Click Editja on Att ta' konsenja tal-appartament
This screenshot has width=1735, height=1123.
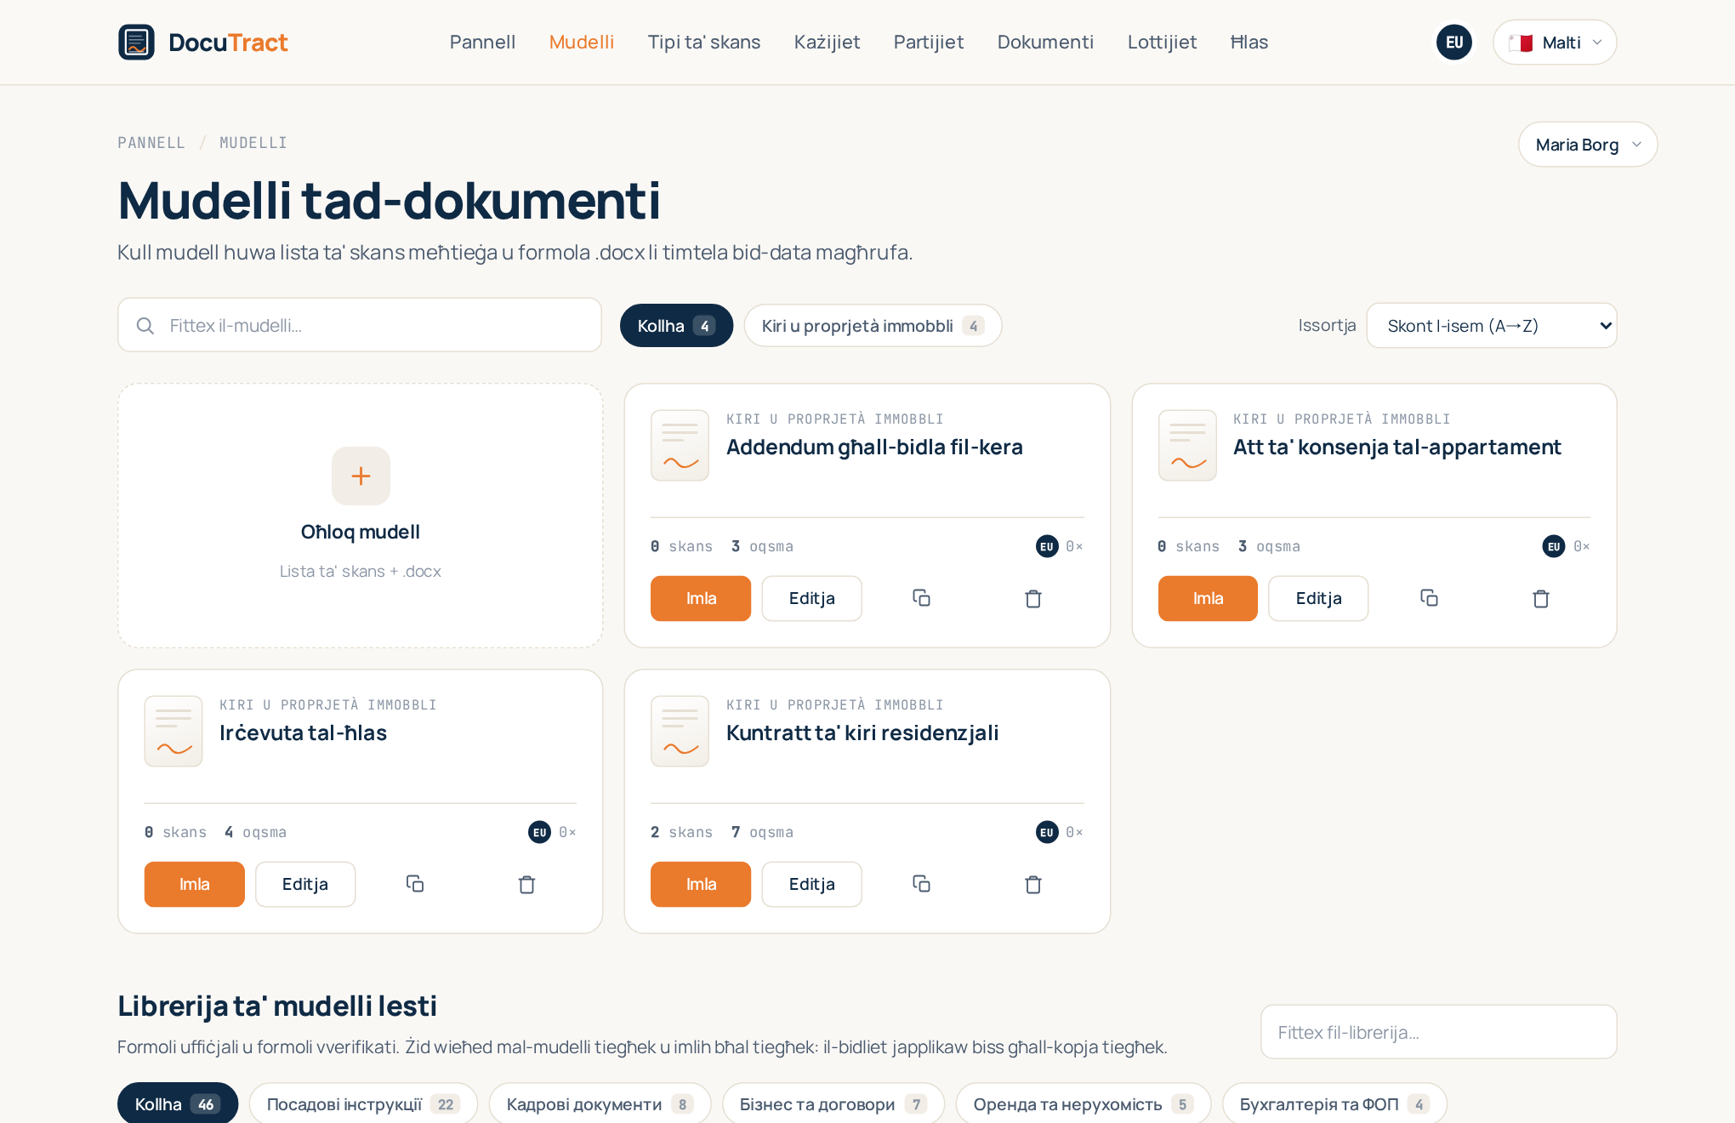coord(1318,598)
